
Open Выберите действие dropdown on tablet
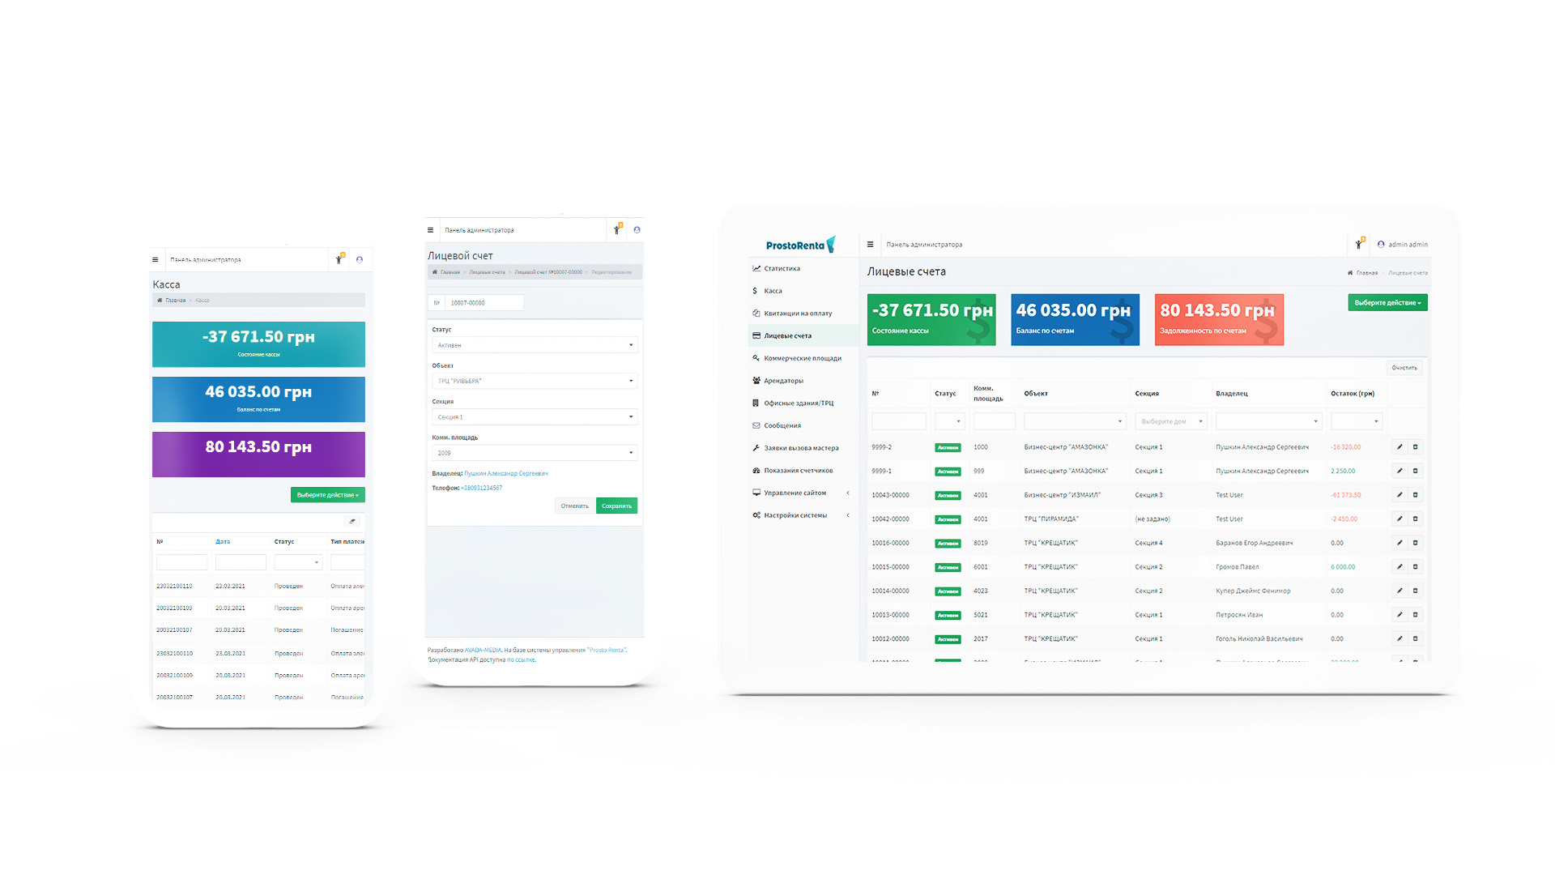click(x=1387, y=303)
